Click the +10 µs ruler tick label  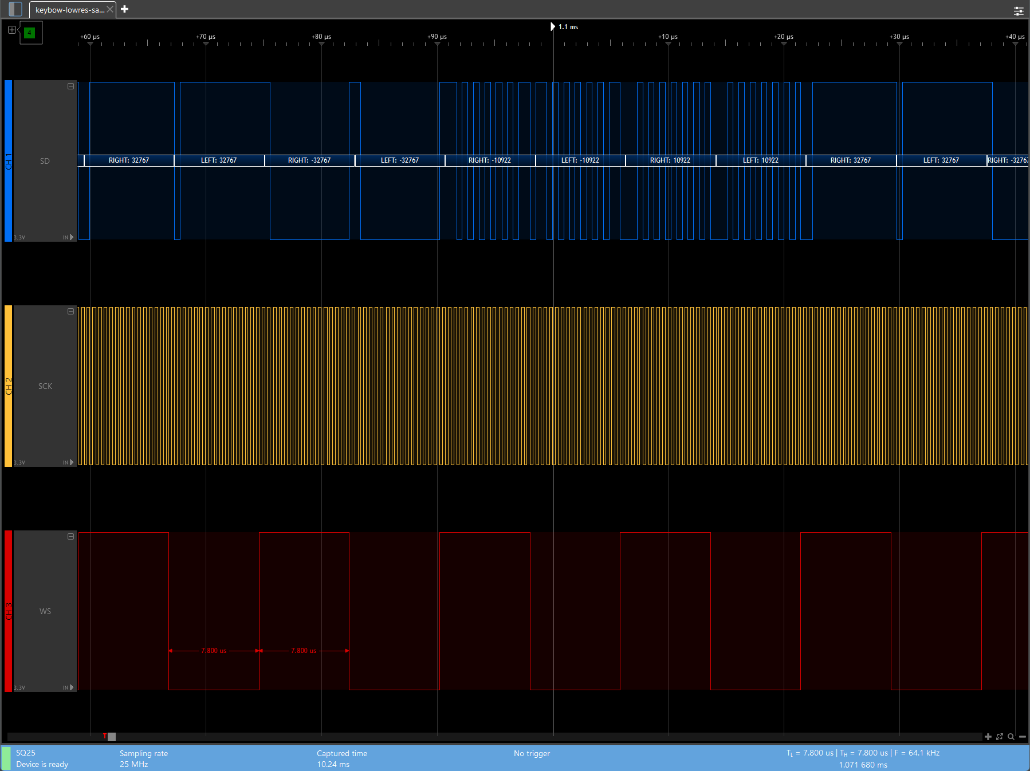[668, 37]
